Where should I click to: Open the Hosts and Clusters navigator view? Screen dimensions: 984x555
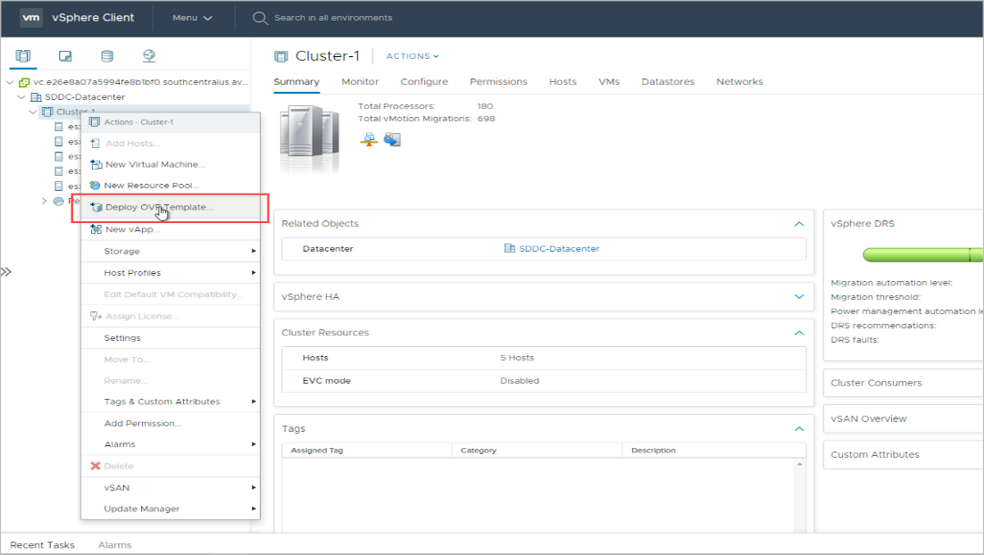tap(23, 56)
